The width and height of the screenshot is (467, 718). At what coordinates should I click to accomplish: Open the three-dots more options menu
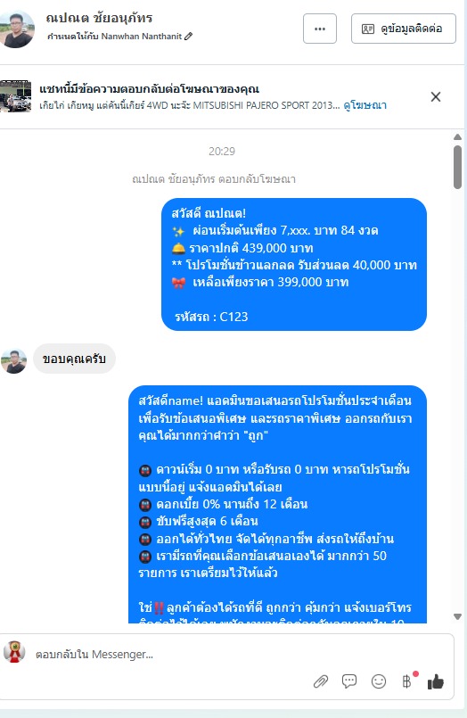pos(320,29)
